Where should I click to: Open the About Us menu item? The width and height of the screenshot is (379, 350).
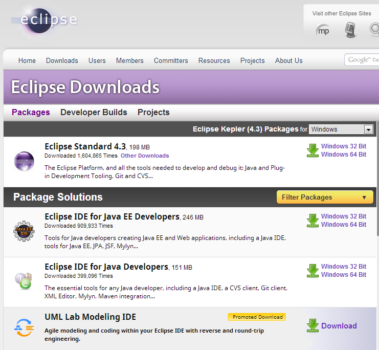click(288, 60)
